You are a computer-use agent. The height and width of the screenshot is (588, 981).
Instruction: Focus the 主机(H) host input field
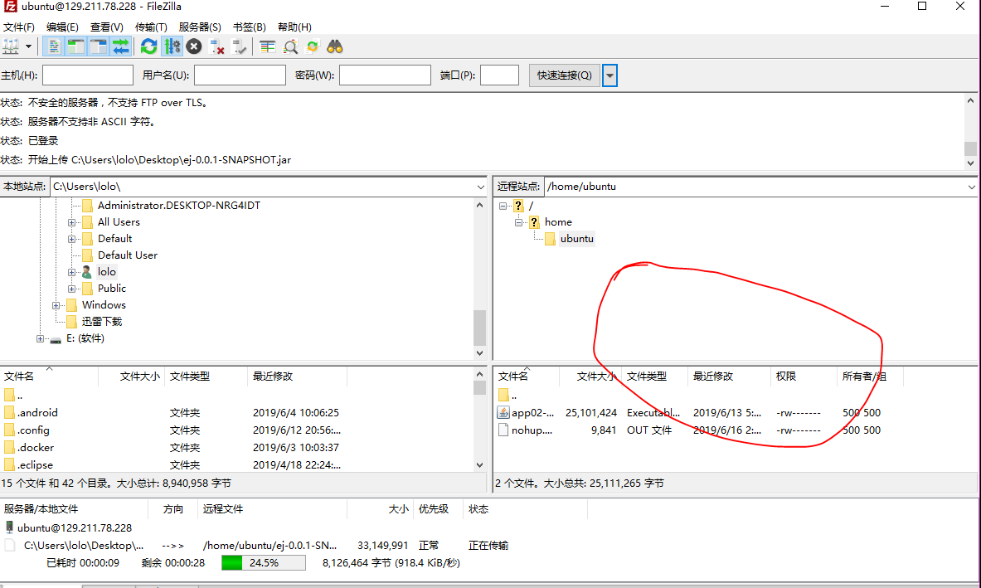click(x=88, y=75)
